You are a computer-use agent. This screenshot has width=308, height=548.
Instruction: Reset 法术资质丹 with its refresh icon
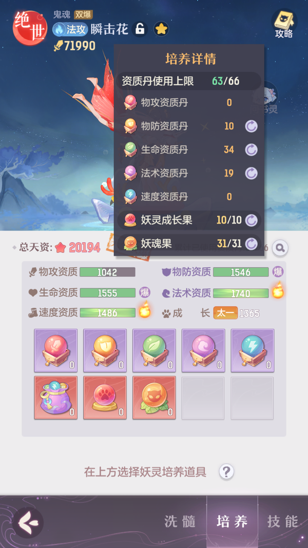[x=251, y=173]
